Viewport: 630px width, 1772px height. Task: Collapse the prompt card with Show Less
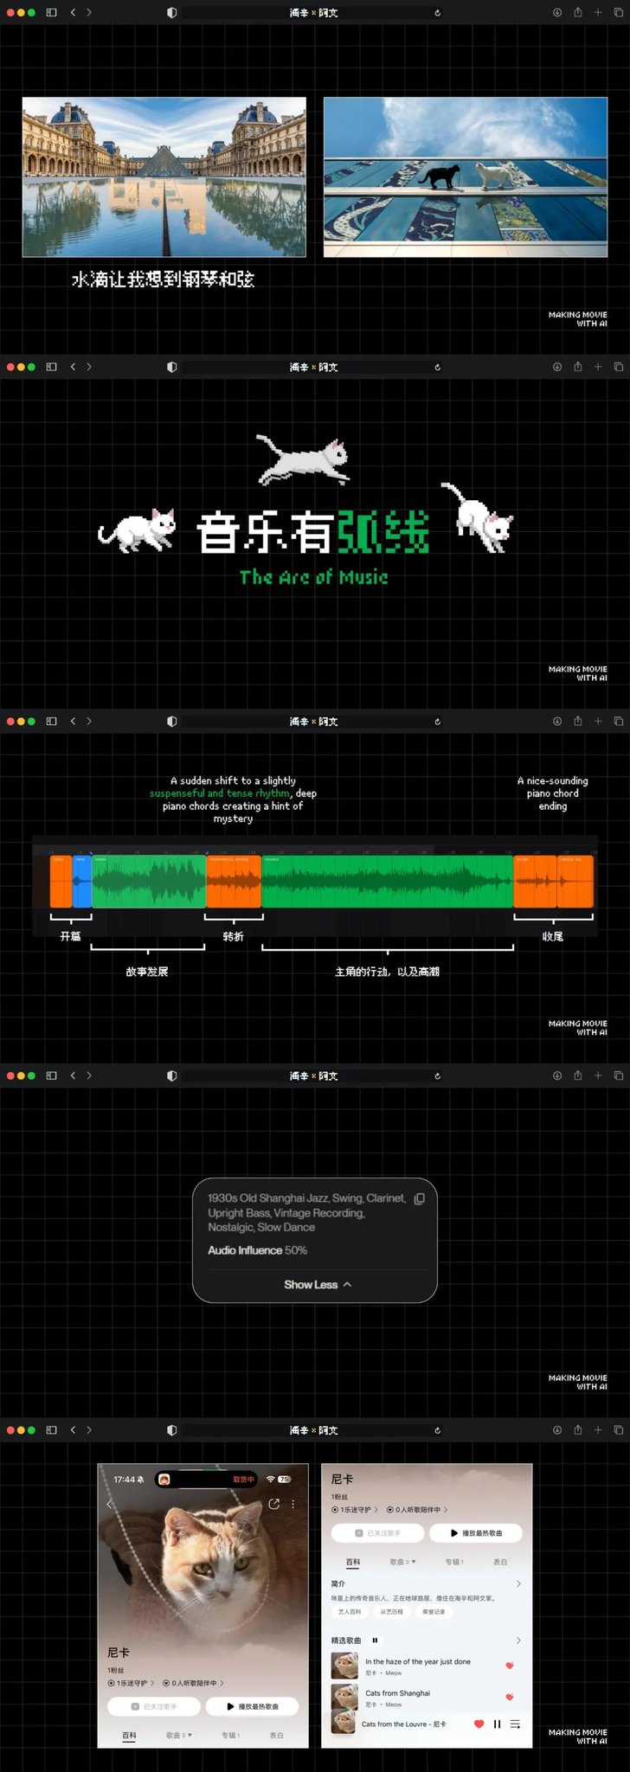(x=317, y=1284)
